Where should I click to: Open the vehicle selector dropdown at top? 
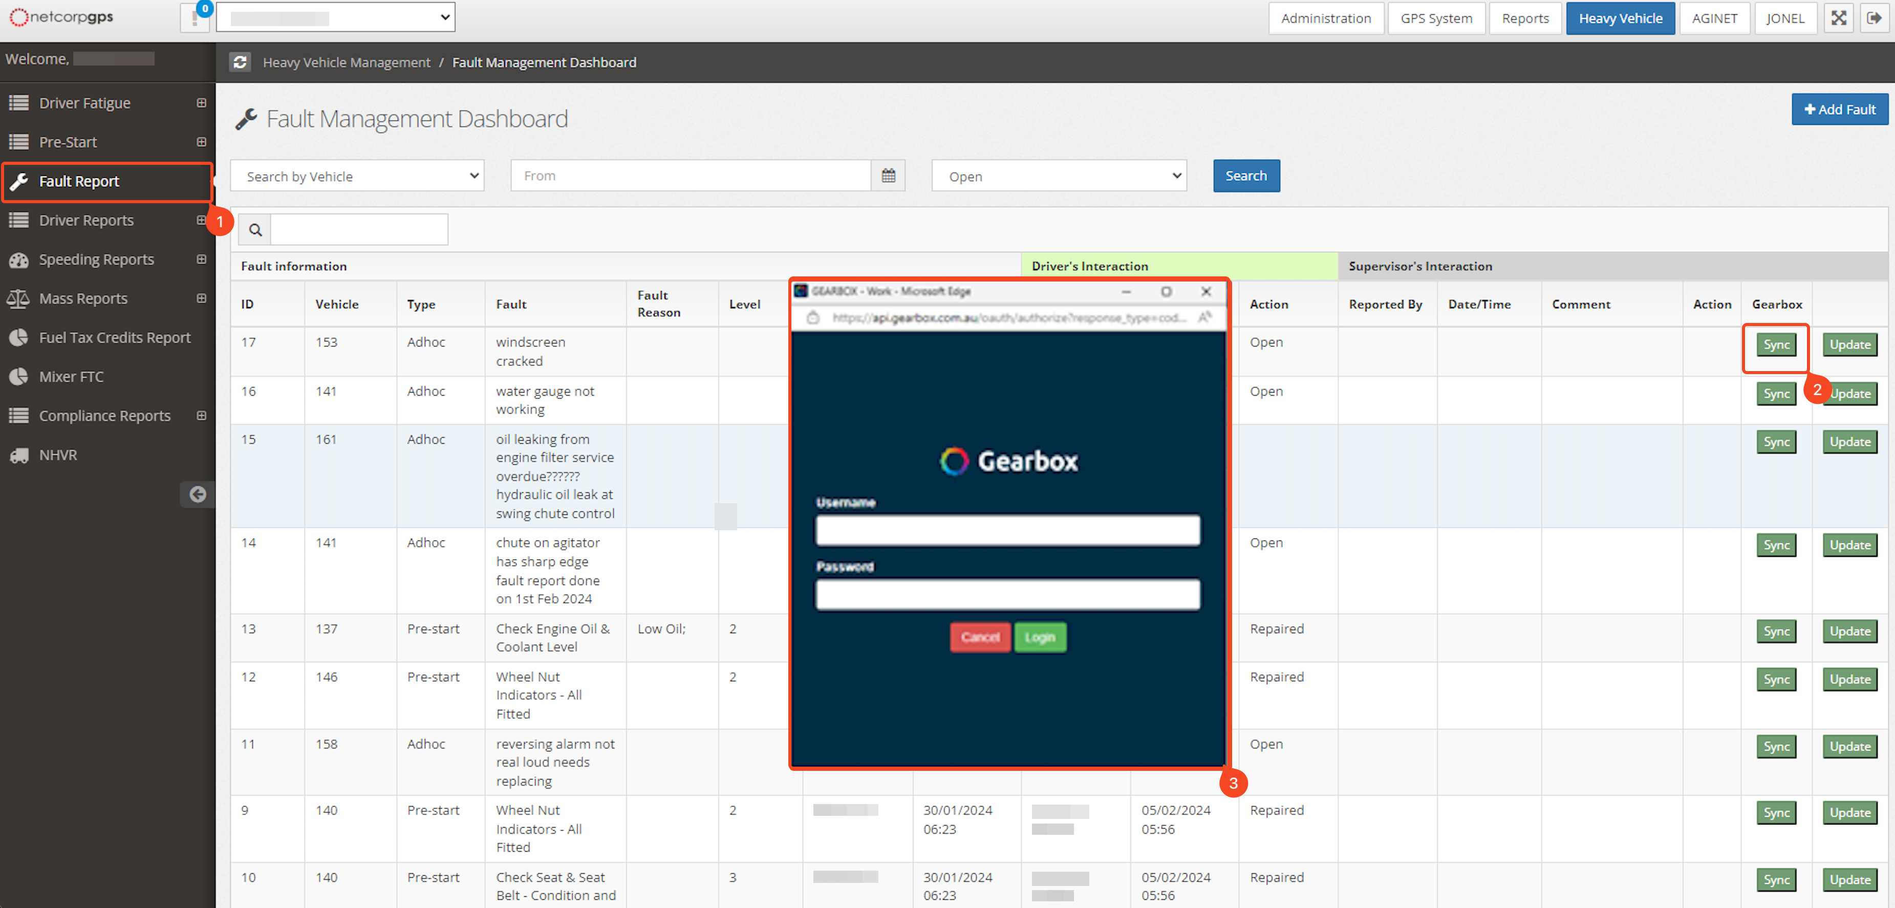pyautogui.click(x=335, y=17)
